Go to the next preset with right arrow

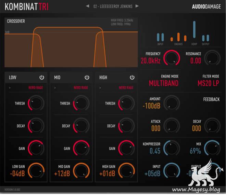coord(137,6)
